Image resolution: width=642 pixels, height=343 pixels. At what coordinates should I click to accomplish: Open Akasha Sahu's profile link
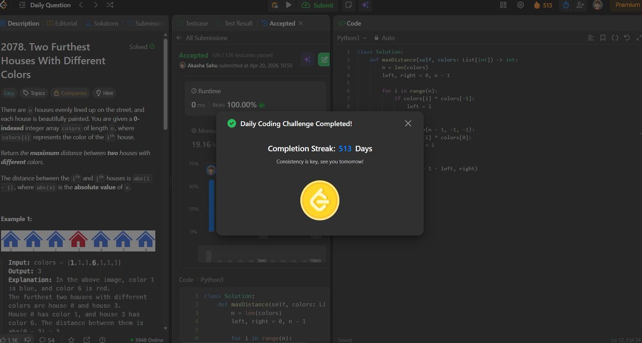point(202,65)
